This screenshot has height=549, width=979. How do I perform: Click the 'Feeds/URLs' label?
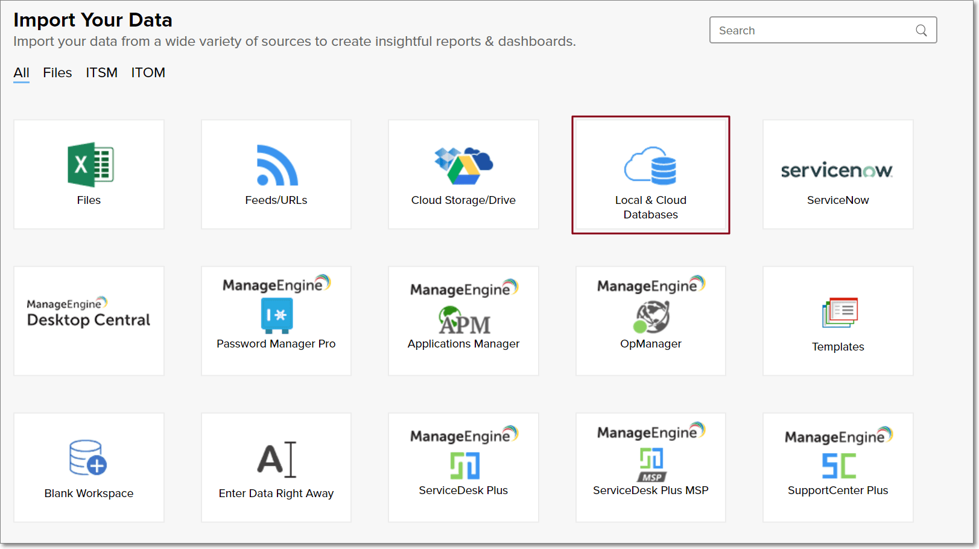pyautogui.click(x=276, y=200)
